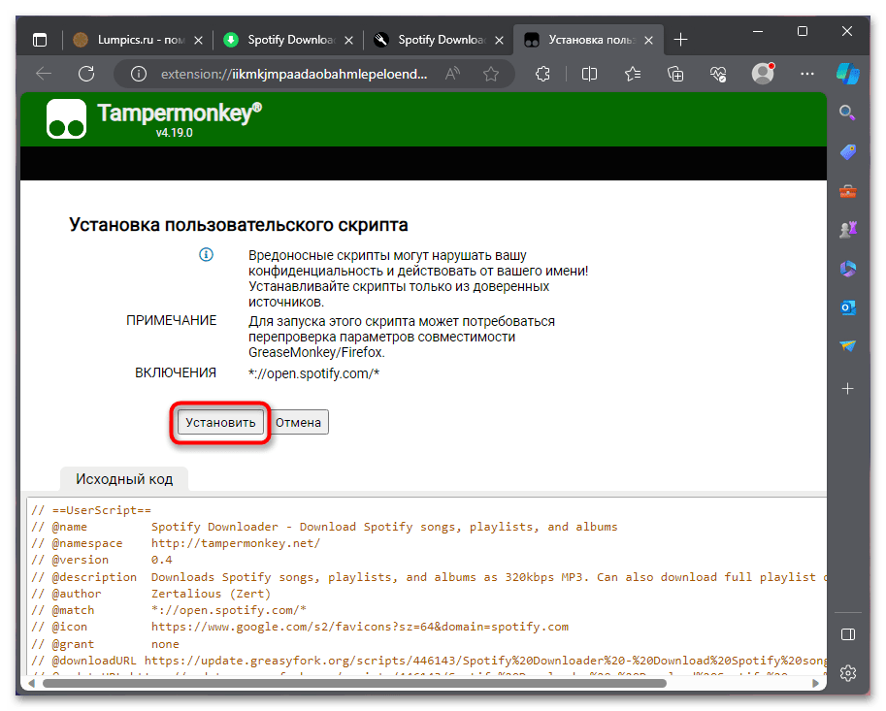Click the @name Spotify Downloader line

325,527
